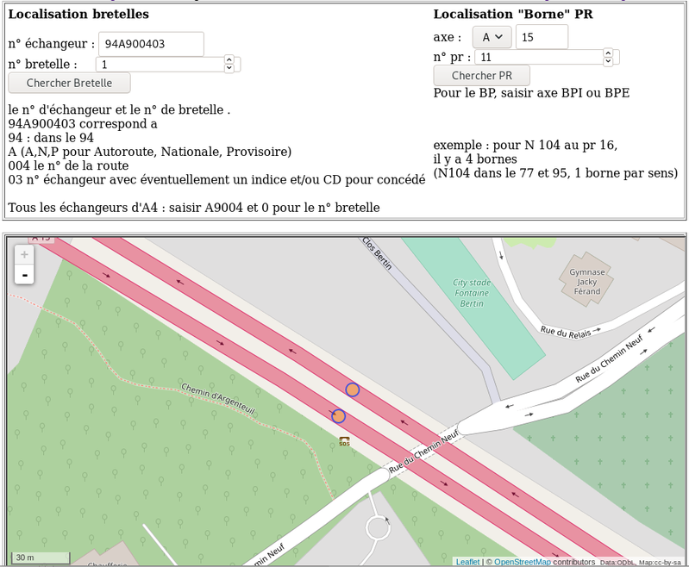Image resolution: width=689 pixels, height=567 pixels.
Task: Click the upper orange PR marker on the motorway
Action: tap(352, 389)
